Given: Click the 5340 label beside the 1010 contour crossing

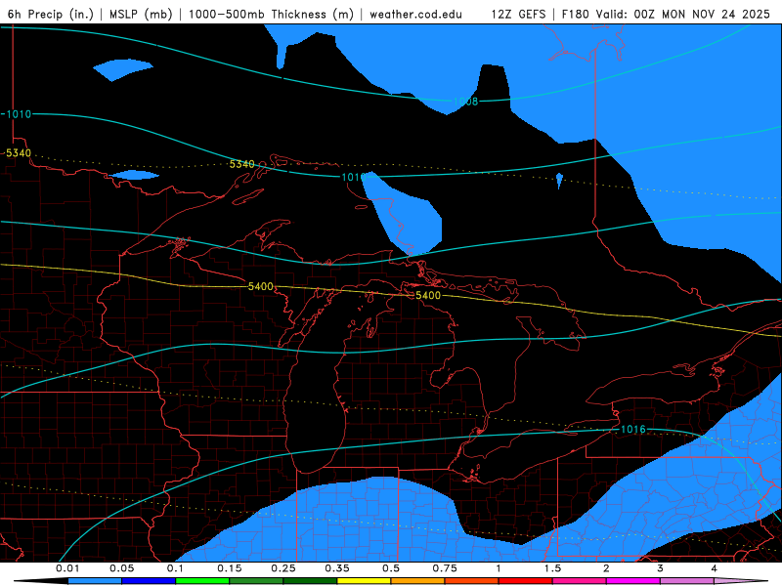Looking at the screenshot, I should click(241, 164).
